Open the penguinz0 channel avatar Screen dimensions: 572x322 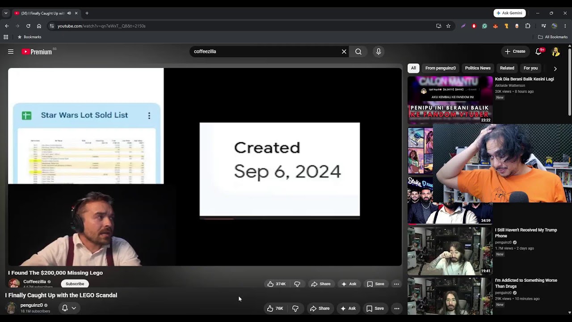click(11, 308)
